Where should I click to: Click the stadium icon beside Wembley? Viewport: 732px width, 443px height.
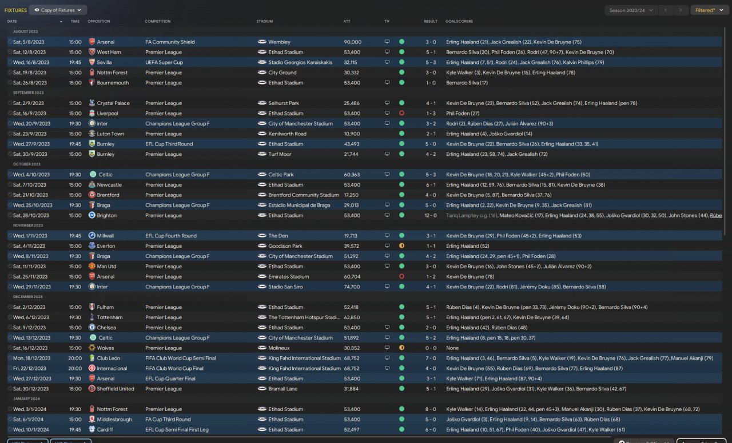tap(262, 42)
